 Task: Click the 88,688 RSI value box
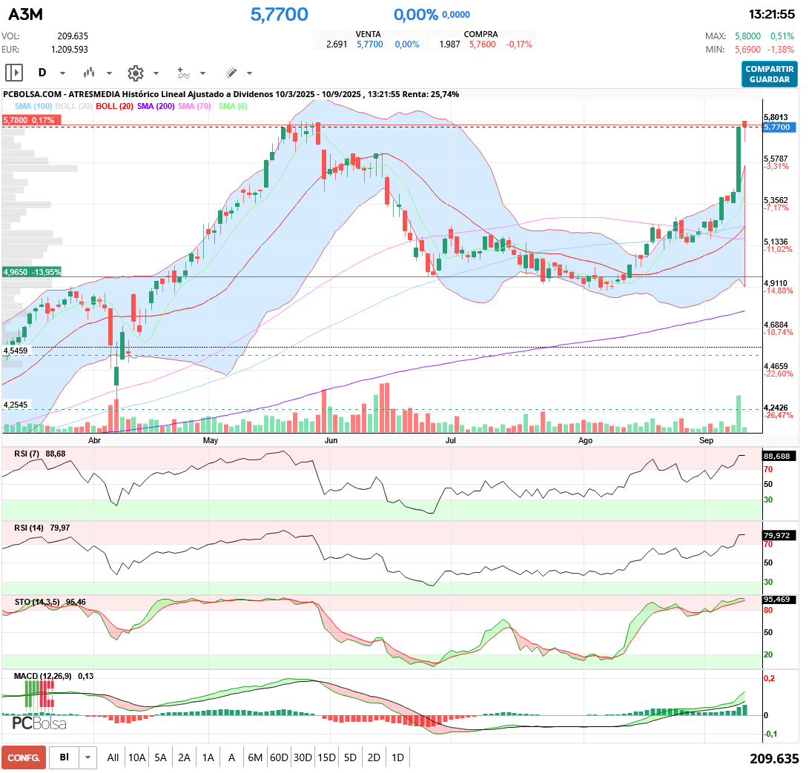[x=779, y=456]
